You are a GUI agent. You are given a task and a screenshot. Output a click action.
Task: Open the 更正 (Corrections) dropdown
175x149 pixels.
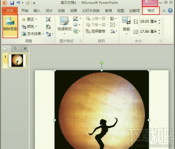[x=30, y=19]
